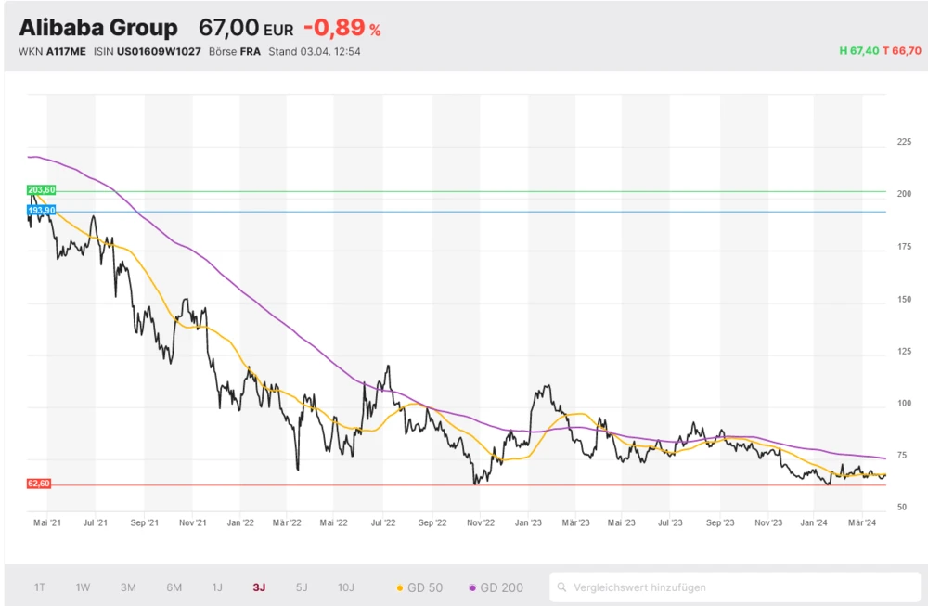Click the red 62,60 price marker
This screenshot has height=606, width=928.
coord(39,484)
